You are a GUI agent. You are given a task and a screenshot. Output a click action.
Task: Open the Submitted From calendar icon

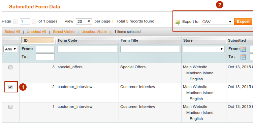click(243, 49)
